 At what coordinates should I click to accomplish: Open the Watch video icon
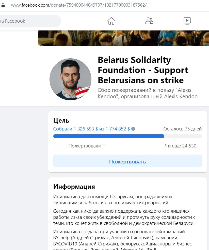tap(187, 21)
